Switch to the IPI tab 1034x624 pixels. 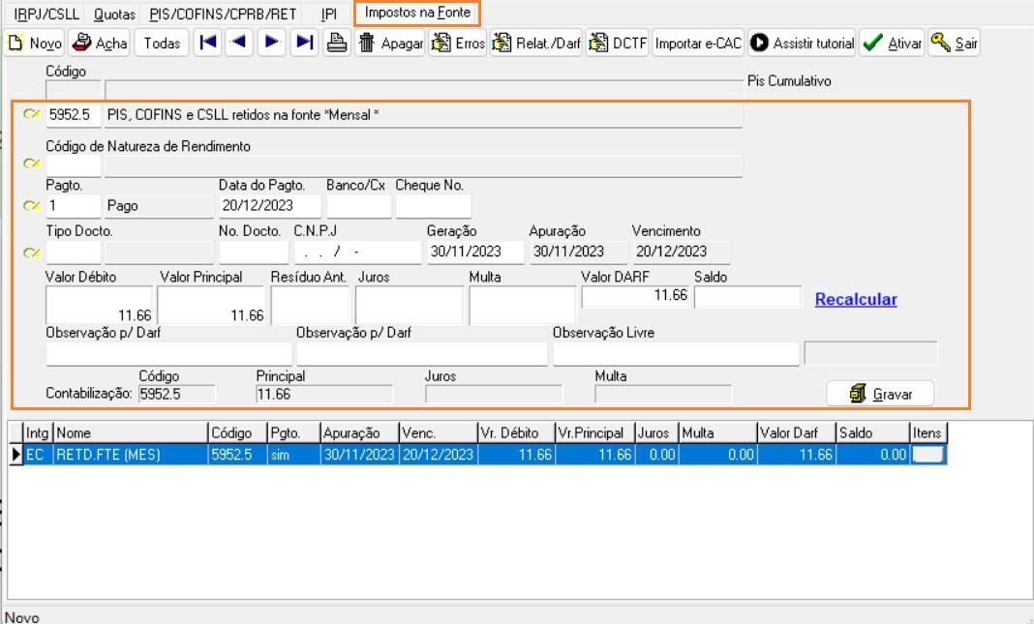[x=328, y=14]
